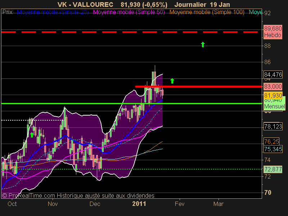The width and height of the screenshot is (288, 216).
Task: Click the 81,930 (-0,65%) quote in the title
Action: tap(144, 5)
